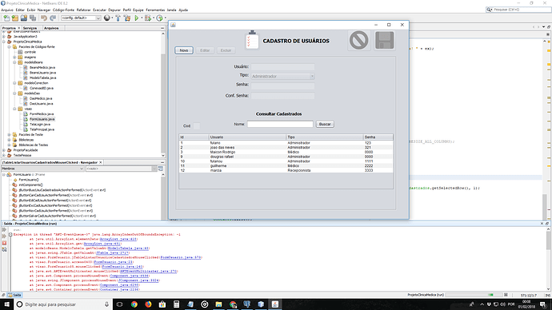Open the config default dropdown
This screenshot has height=310, width=552.
(81, 18)
